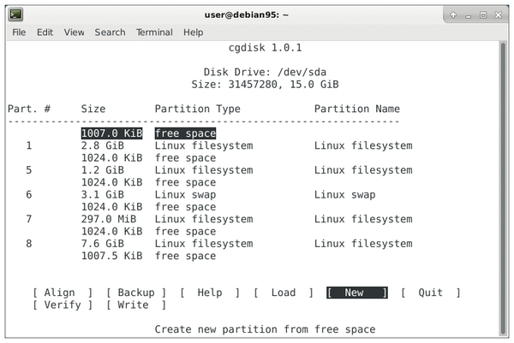
Task: Select the Load option
Action: [283, 293]
